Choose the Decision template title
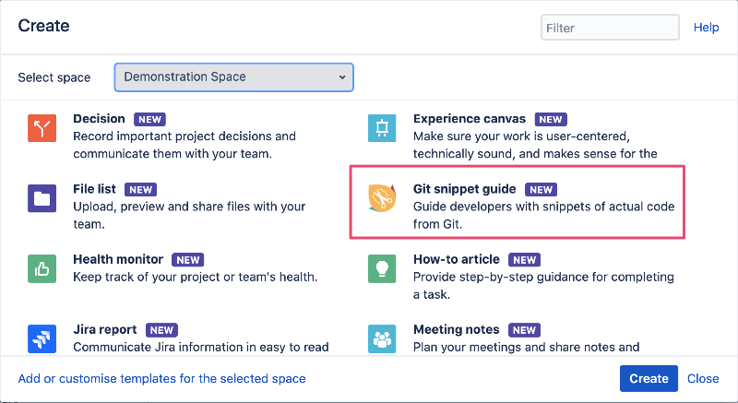738x403 pixels. coord(99,119)
